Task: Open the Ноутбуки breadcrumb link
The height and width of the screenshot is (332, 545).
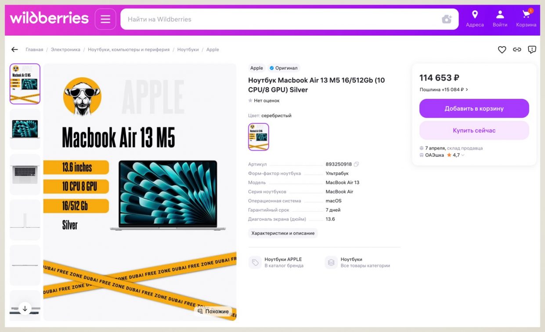Action: (188, 50)
